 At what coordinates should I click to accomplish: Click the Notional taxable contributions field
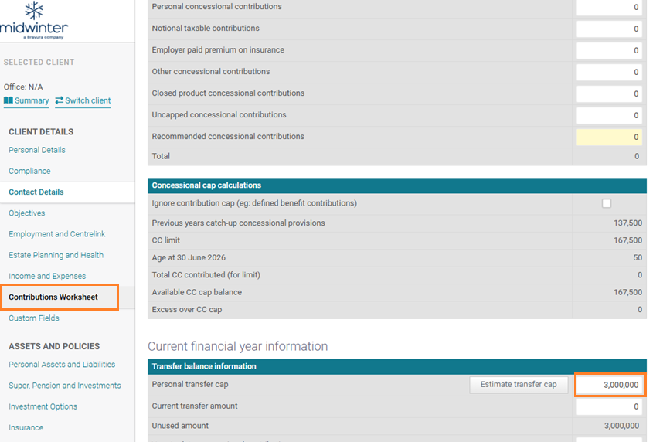coord(610,29)
